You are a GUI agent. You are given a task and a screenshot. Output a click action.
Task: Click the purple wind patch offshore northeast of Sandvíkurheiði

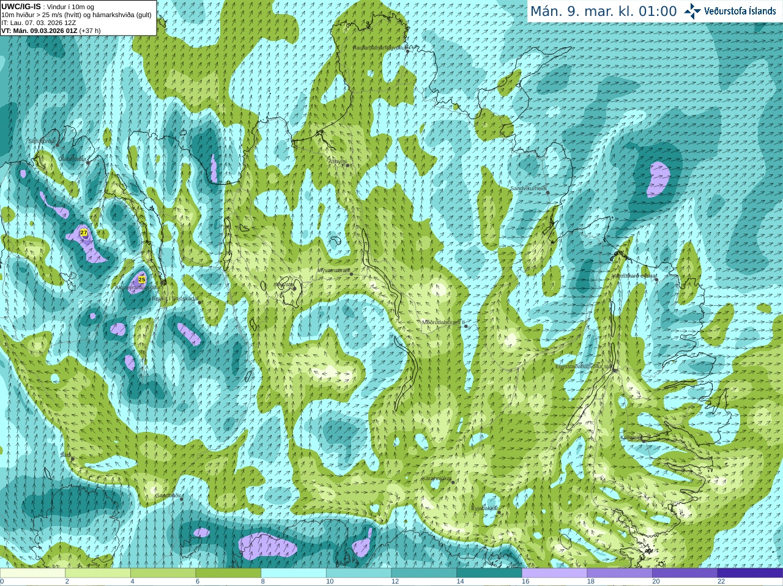coord(658,179)
